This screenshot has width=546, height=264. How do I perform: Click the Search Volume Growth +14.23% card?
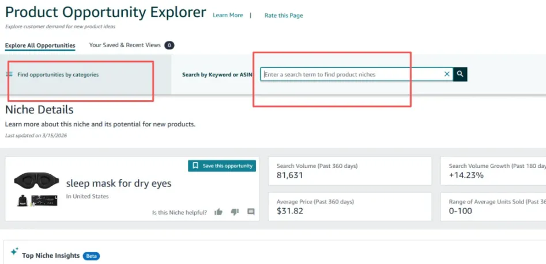(x=492, y=171)
